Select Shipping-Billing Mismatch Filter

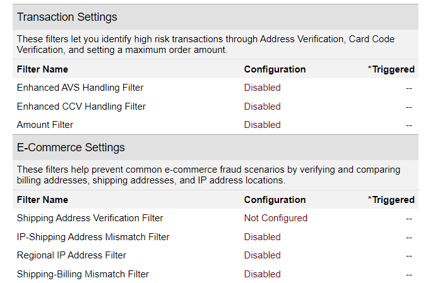[83, 274]
